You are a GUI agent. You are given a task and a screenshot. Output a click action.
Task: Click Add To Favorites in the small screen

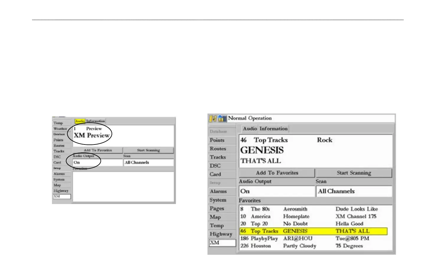click(x=98, y=150)
